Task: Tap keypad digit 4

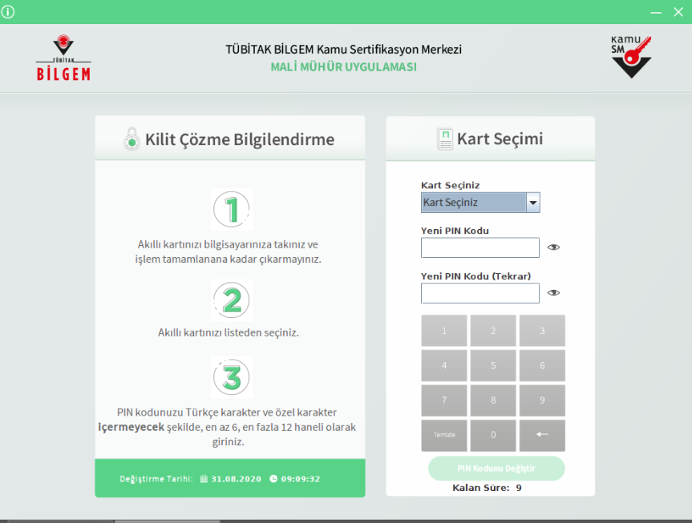Action: point(444,365)
